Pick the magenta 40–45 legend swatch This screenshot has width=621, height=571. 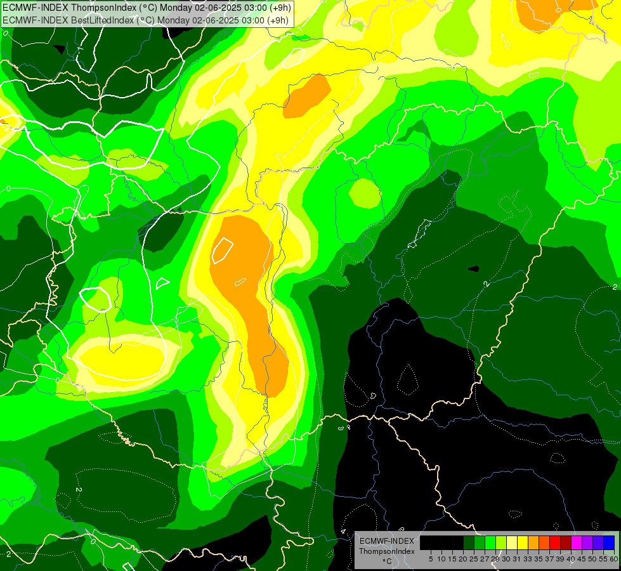(x=577, y=542)
